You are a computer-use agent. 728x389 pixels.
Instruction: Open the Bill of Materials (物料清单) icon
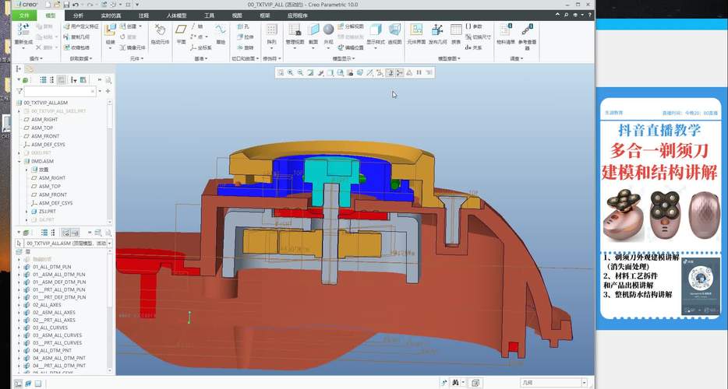pos(506,30)
